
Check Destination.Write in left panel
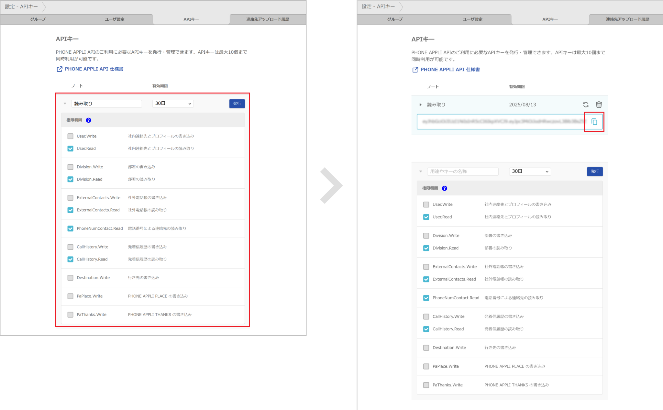[x=70, y=278]
